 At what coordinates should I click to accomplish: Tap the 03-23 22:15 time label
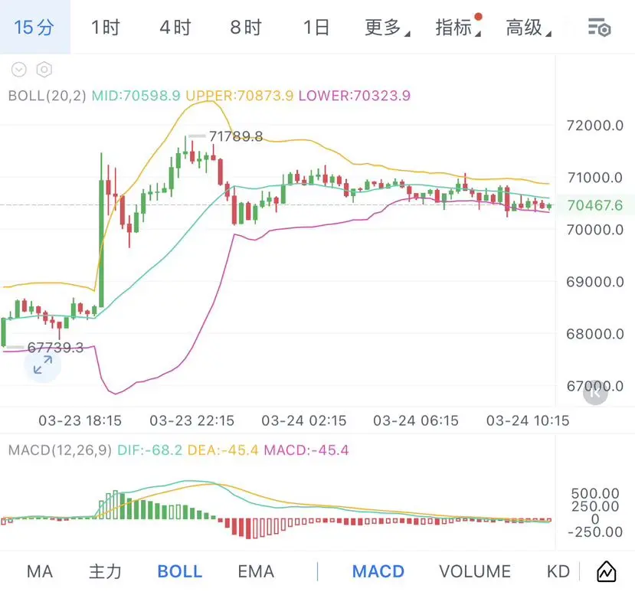pos(192,420)
